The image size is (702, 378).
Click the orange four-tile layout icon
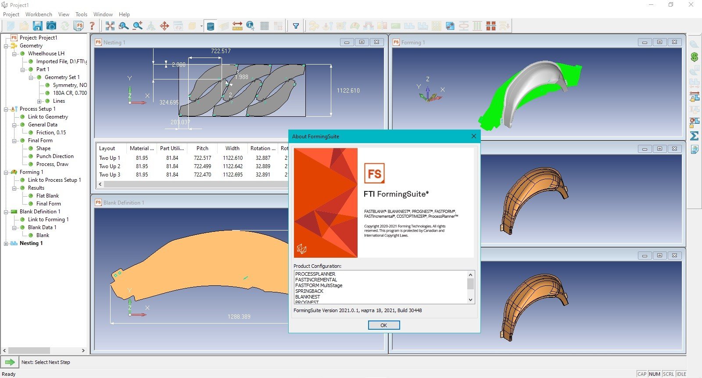pos(491,26)
